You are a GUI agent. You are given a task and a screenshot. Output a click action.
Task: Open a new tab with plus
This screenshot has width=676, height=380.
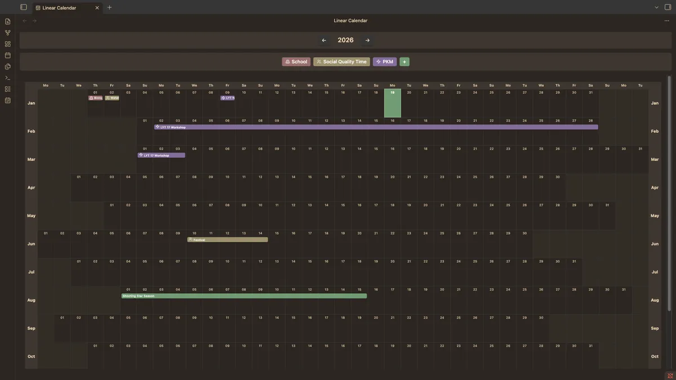click(x=109, y=7)
